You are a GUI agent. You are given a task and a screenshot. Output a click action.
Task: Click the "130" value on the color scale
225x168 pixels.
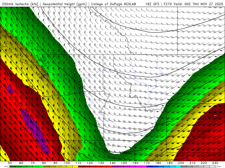pos(101,163)
